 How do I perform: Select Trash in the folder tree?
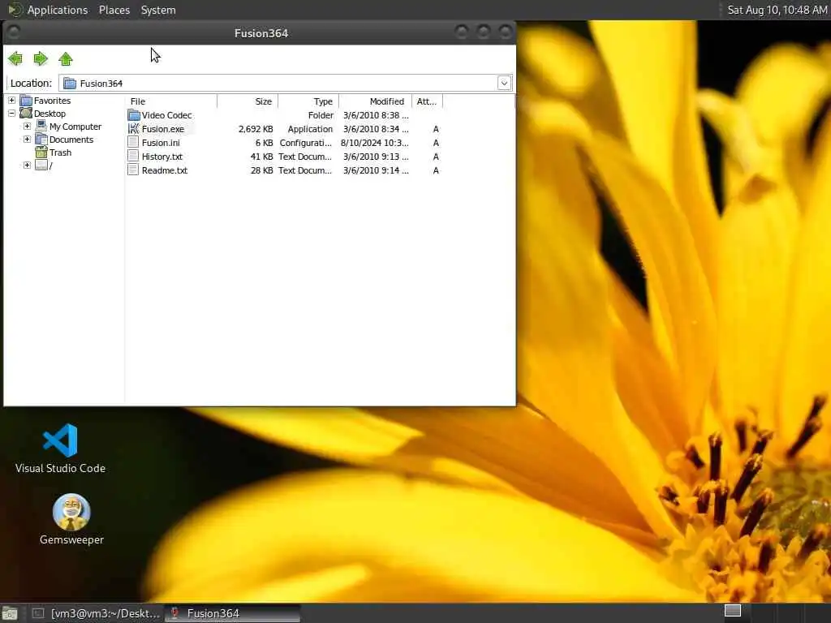60,153
